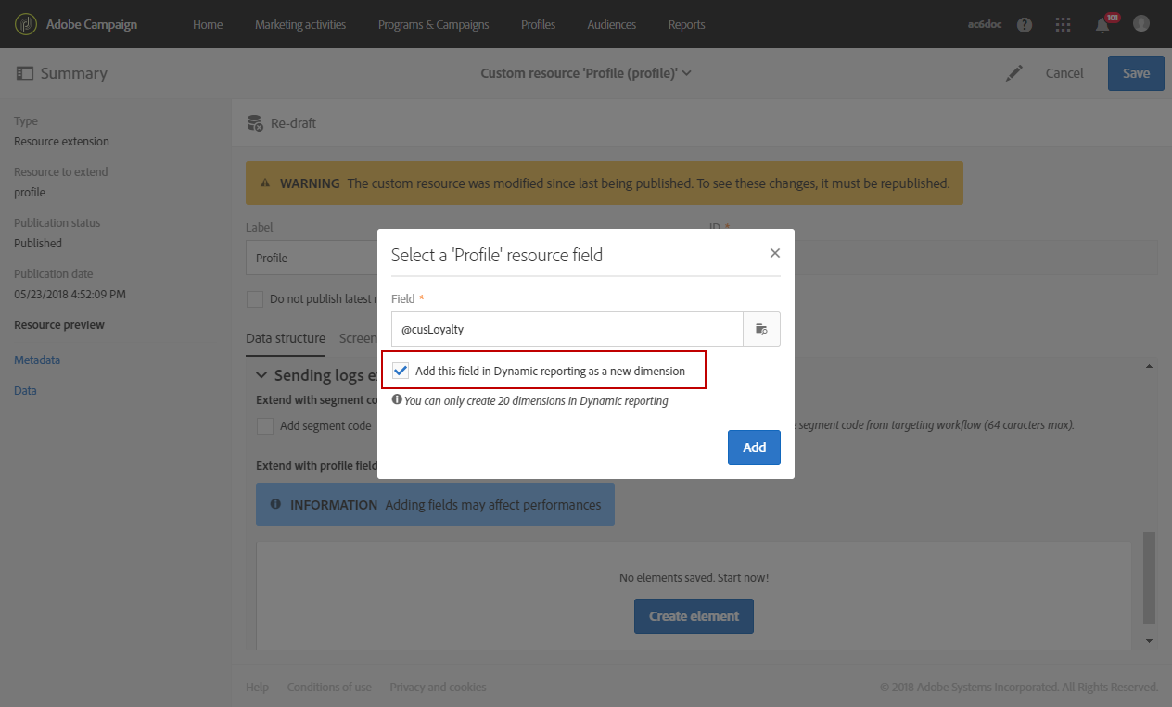Switch to the Data structure tab
Screen dimensions: 1172x707
[286, 338]
